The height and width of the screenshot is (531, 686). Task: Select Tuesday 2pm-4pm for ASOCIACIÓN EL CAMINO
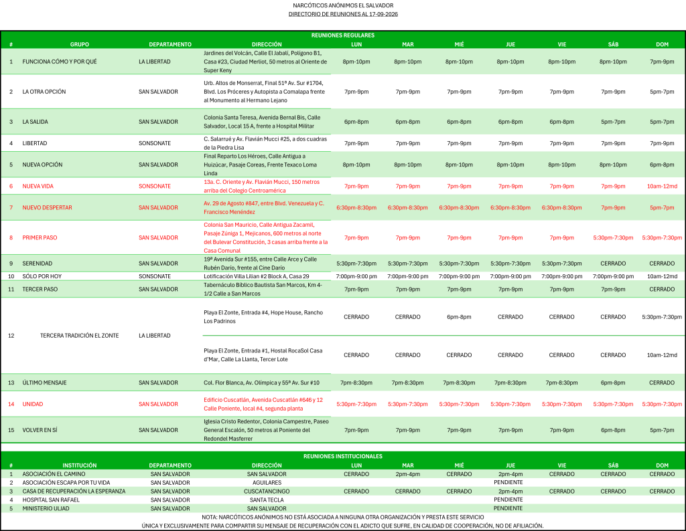click(x=408, y=473)
